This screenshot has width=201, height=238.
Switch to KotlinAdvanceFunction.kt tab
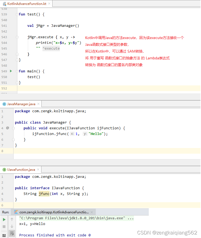(27, 4)
